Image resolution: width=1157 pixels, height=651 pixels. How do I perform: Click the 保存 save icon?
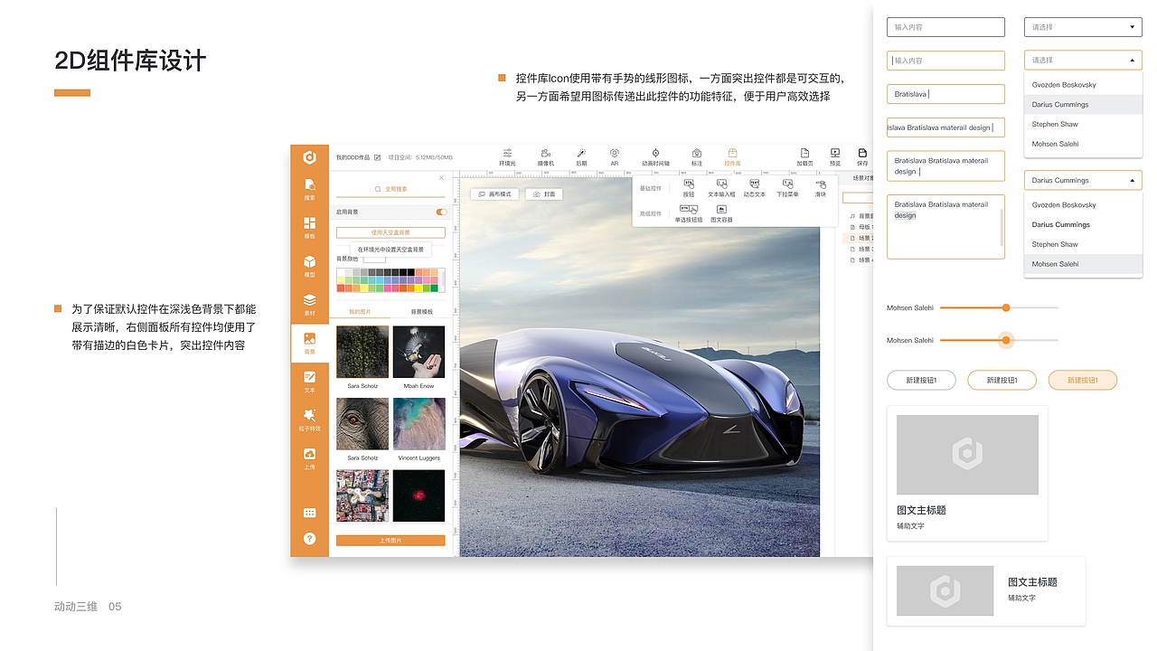pyautogui.click(x=862, y=157)
